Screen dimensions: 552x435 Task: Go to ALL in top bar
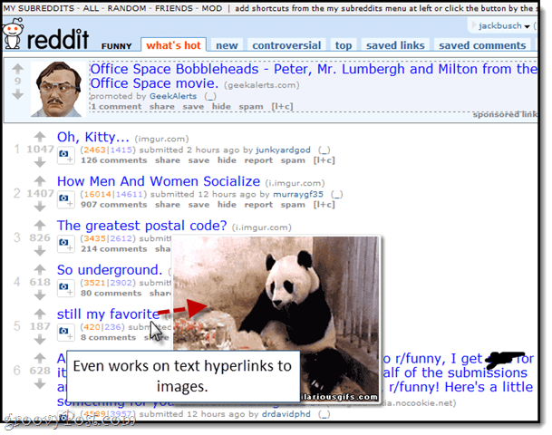tap(91, 8)
